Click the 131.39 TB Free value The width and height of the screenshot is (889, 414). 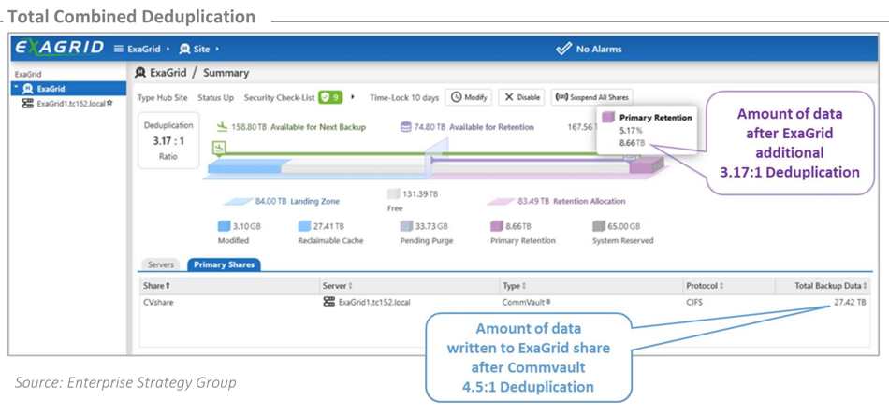point(420,194)
